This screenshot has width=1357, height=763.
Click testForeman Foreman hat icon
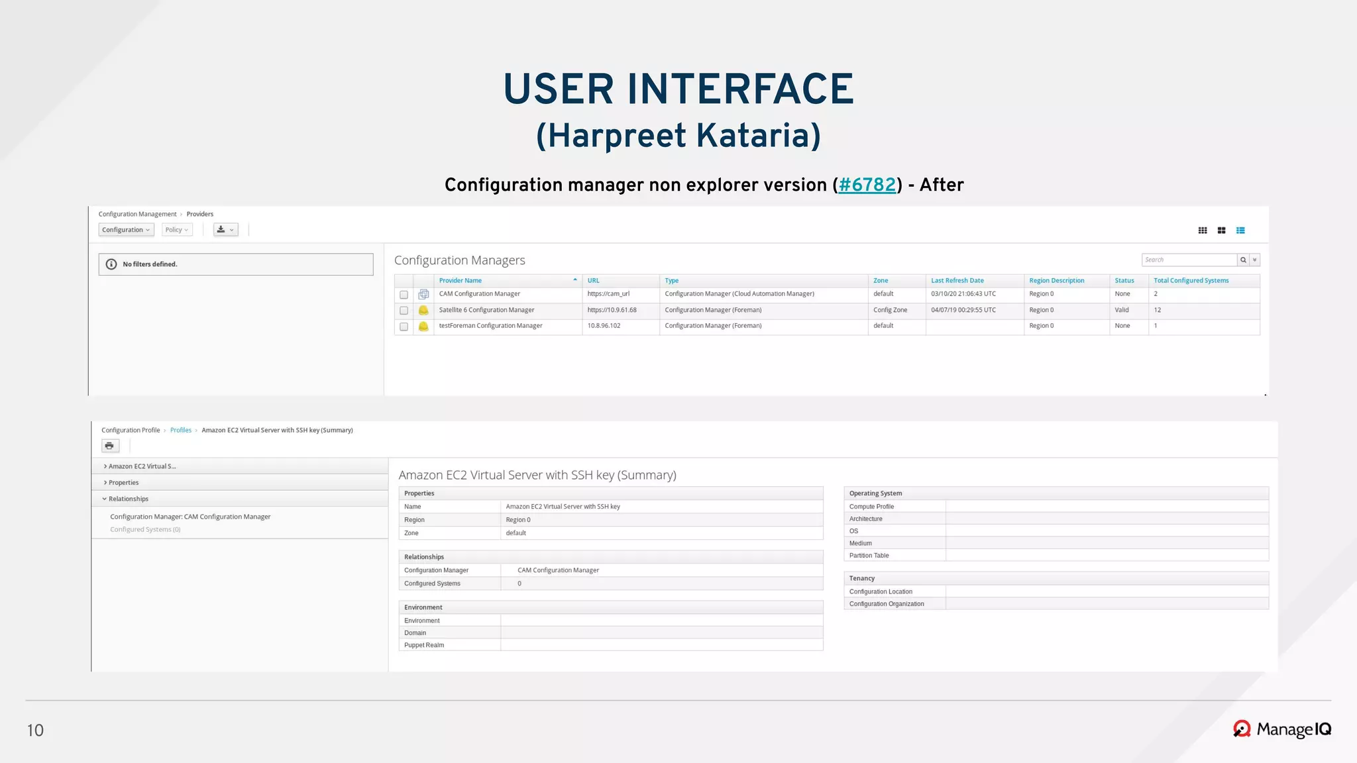tap(423, 326)
